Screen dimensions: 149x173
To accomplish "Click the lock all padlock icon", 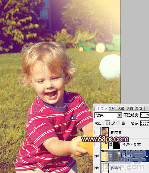I will (x=123, y=123).
